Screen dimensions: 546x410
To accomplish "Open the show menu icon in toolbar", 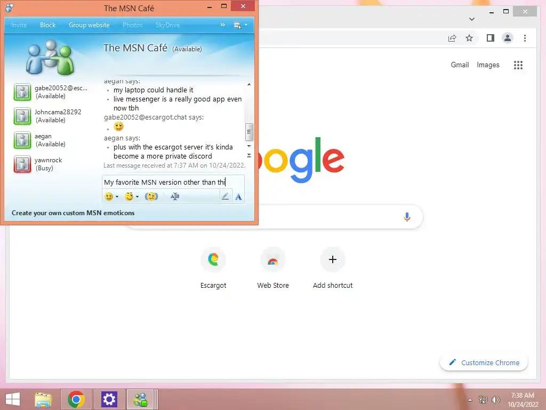I will click(237, 25).
